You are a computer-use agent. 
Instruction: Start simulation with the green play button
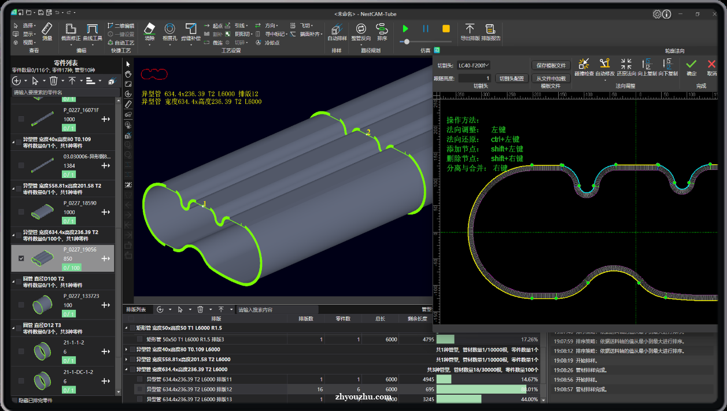[x=405, y=28]
